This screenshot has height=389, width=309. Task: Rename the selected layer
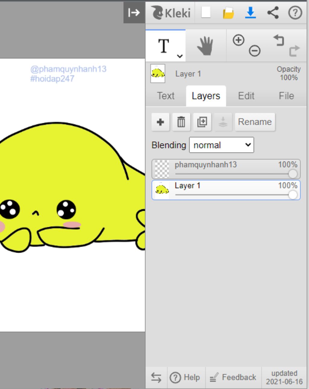[255, 122]
